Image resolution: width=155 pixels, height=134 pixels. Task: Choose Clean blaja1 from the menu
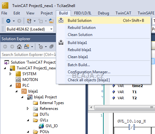[x=104, y=57]
